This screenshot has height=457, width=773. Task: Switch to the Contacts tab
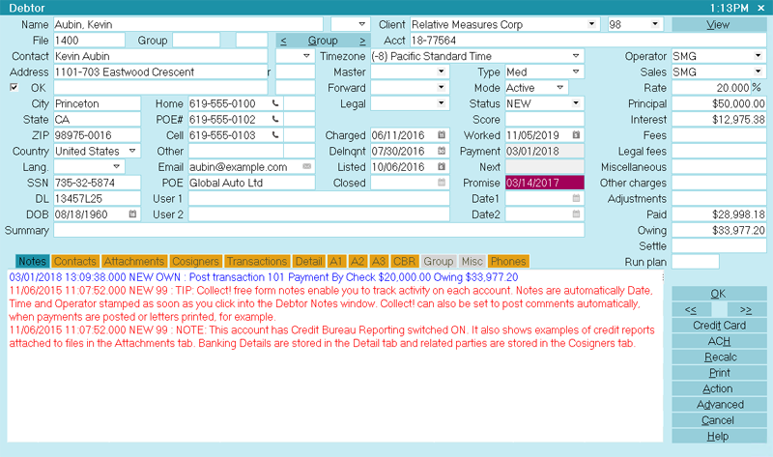coord(75,261)
